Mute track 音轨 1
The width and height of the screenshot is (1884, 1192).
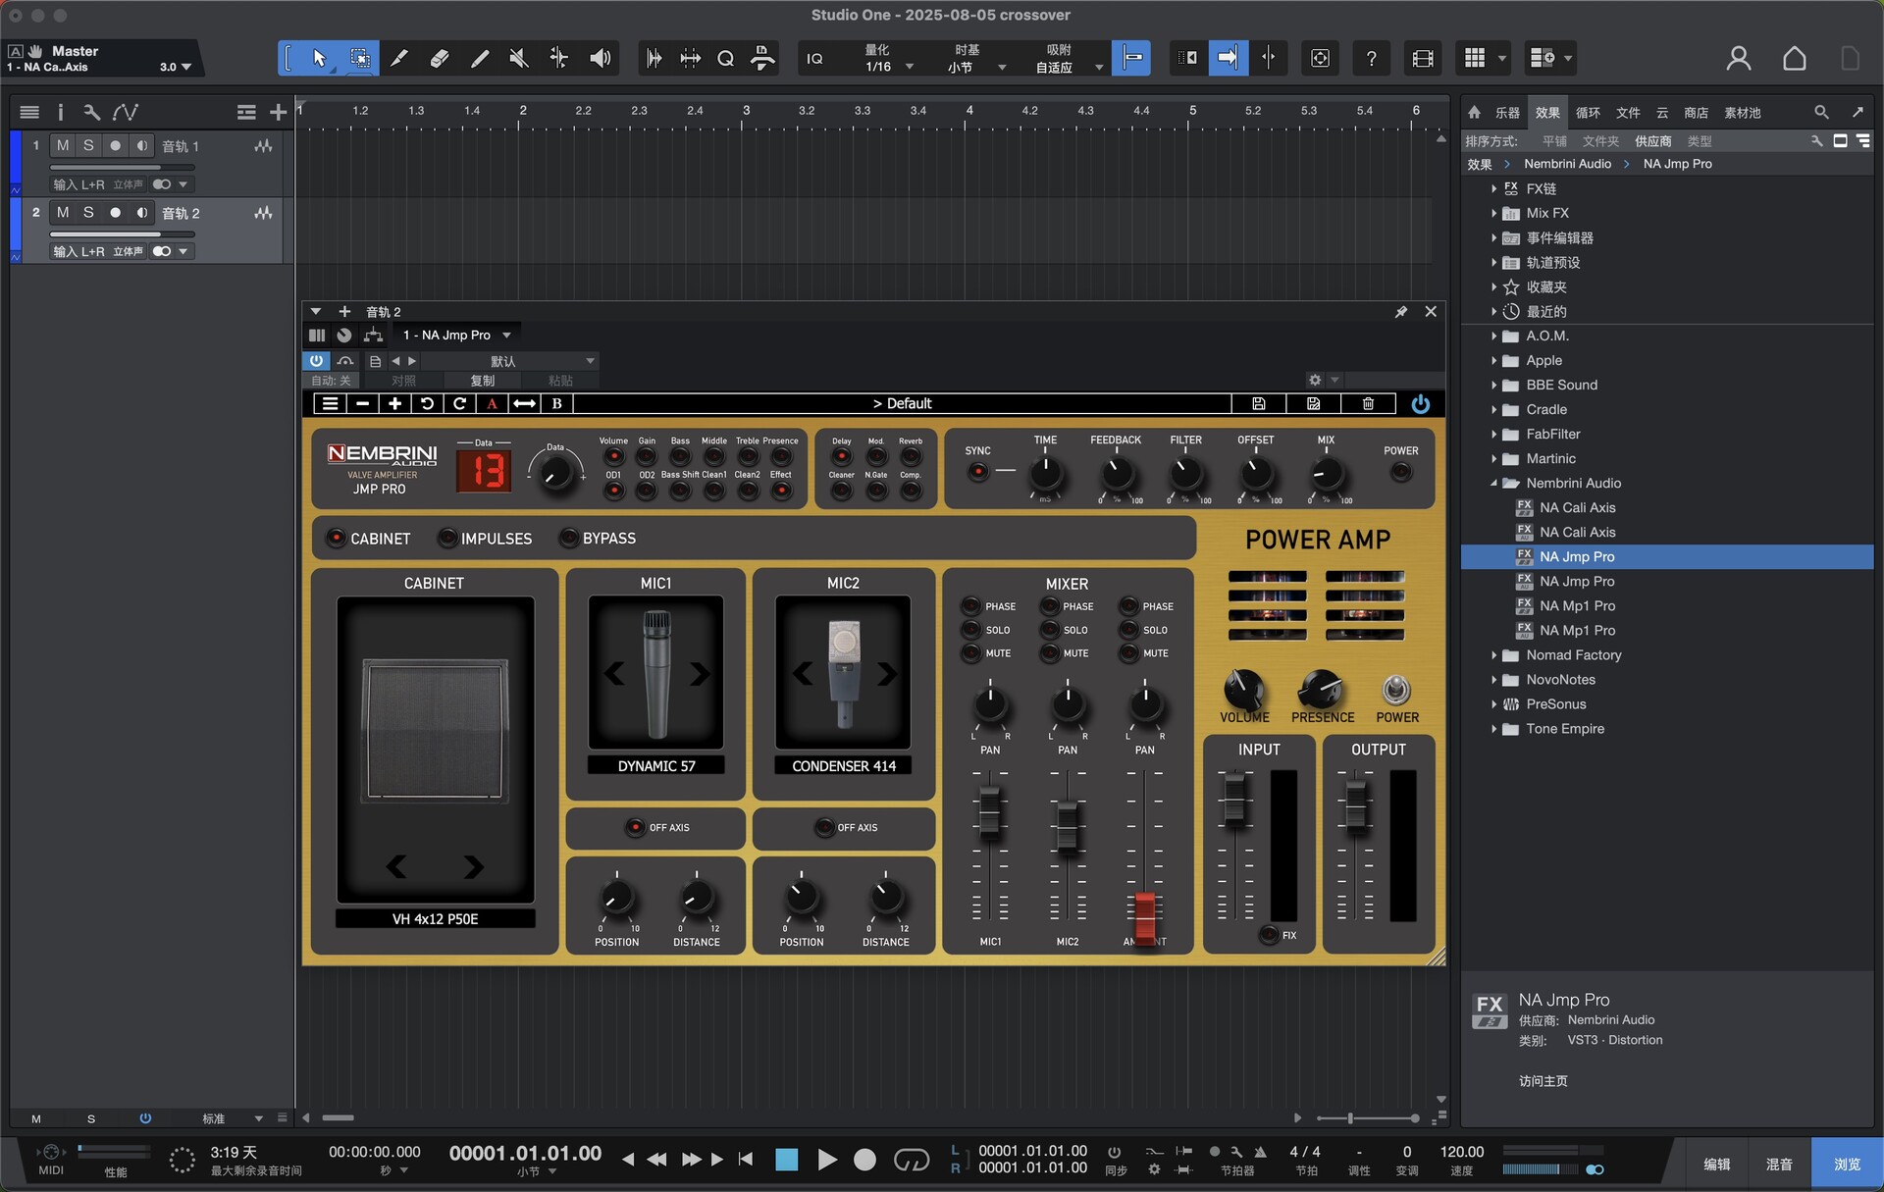coord(63,145)
